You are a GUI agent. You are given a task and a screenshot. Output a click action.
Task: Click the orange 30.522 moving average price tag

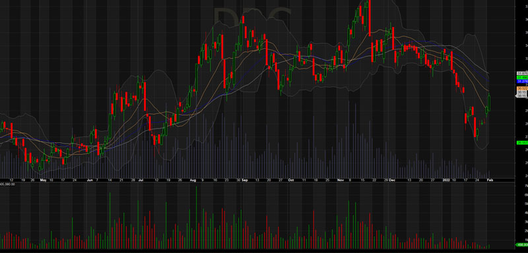click(522, 88)
